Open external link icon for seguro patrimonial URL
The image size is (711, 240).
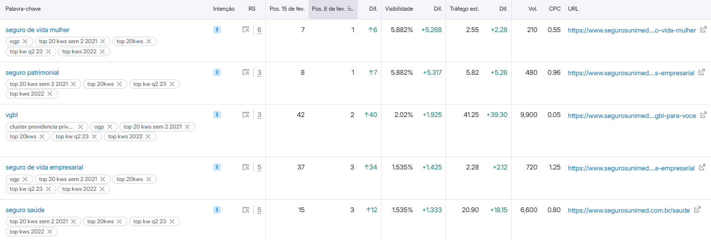(702, 72)
